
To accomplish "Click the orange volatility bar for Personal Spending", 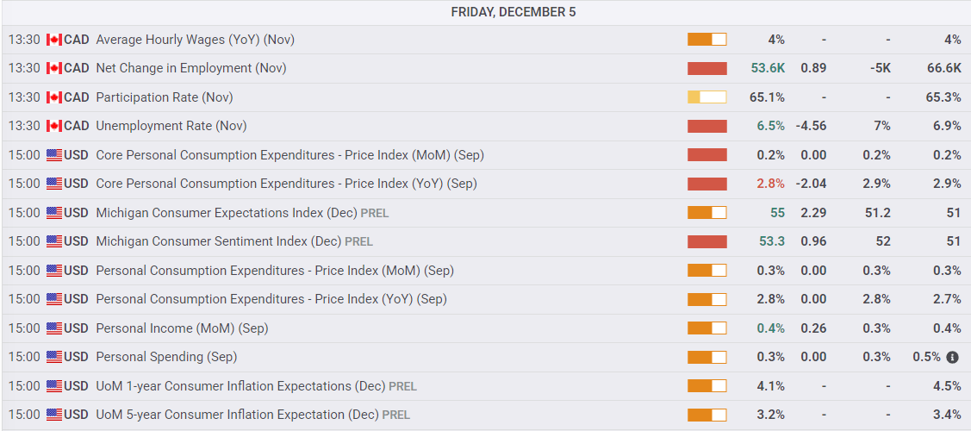I will [706, 357].
